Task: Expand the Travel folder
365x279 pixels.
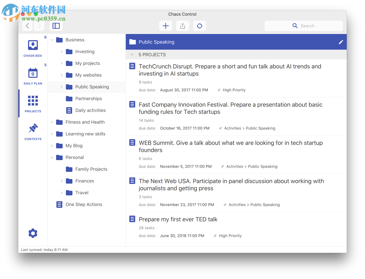Action: (62, 192)
